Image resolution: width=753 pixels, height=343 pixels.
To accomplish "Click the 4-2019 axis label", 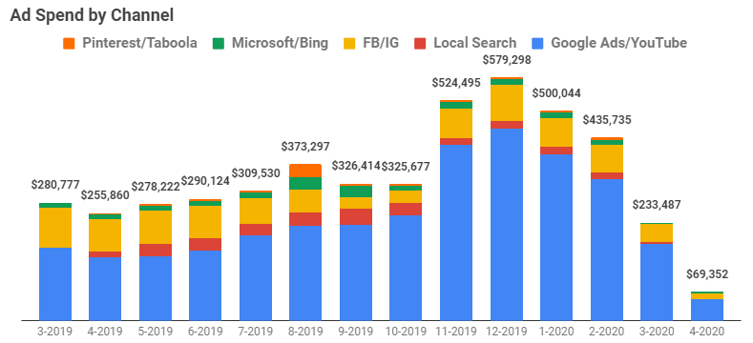I will click(x=105, y=332).
